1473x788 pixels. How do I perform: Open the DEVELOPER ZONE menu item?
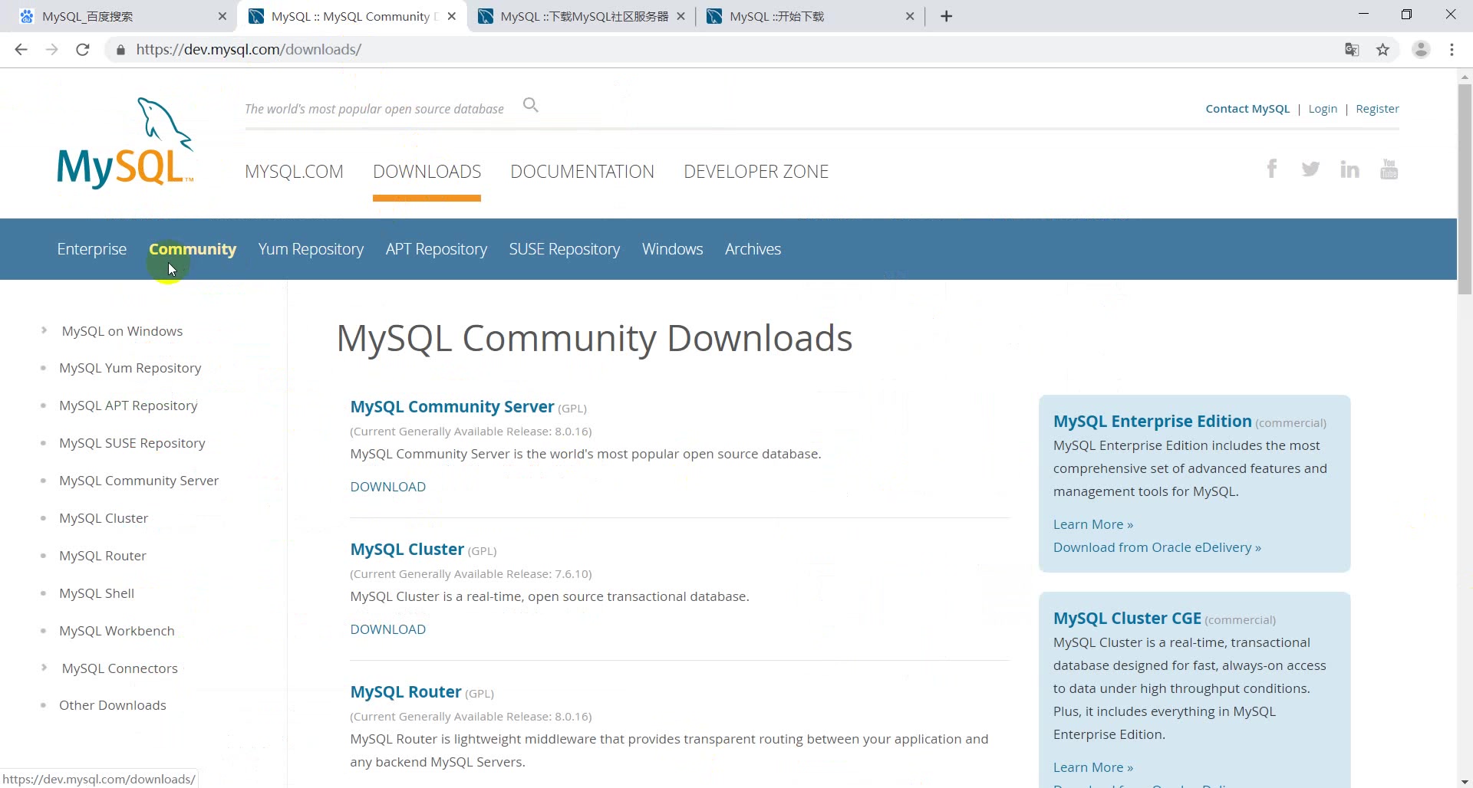[756, 172]
